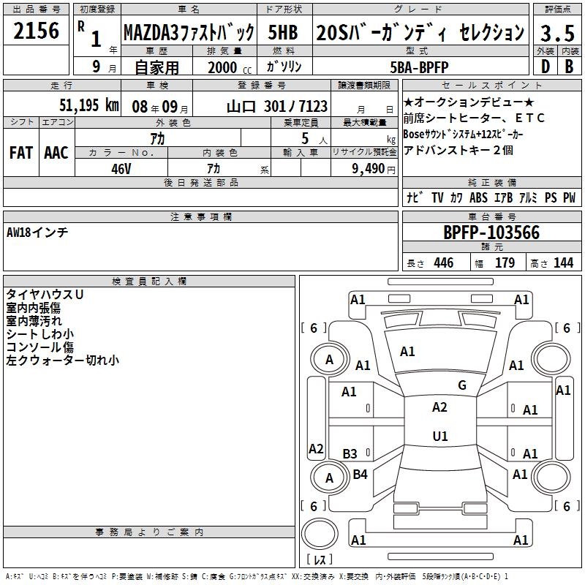
Task: Select ★オークションデビュー★ sales point
Action: [469, 102]
